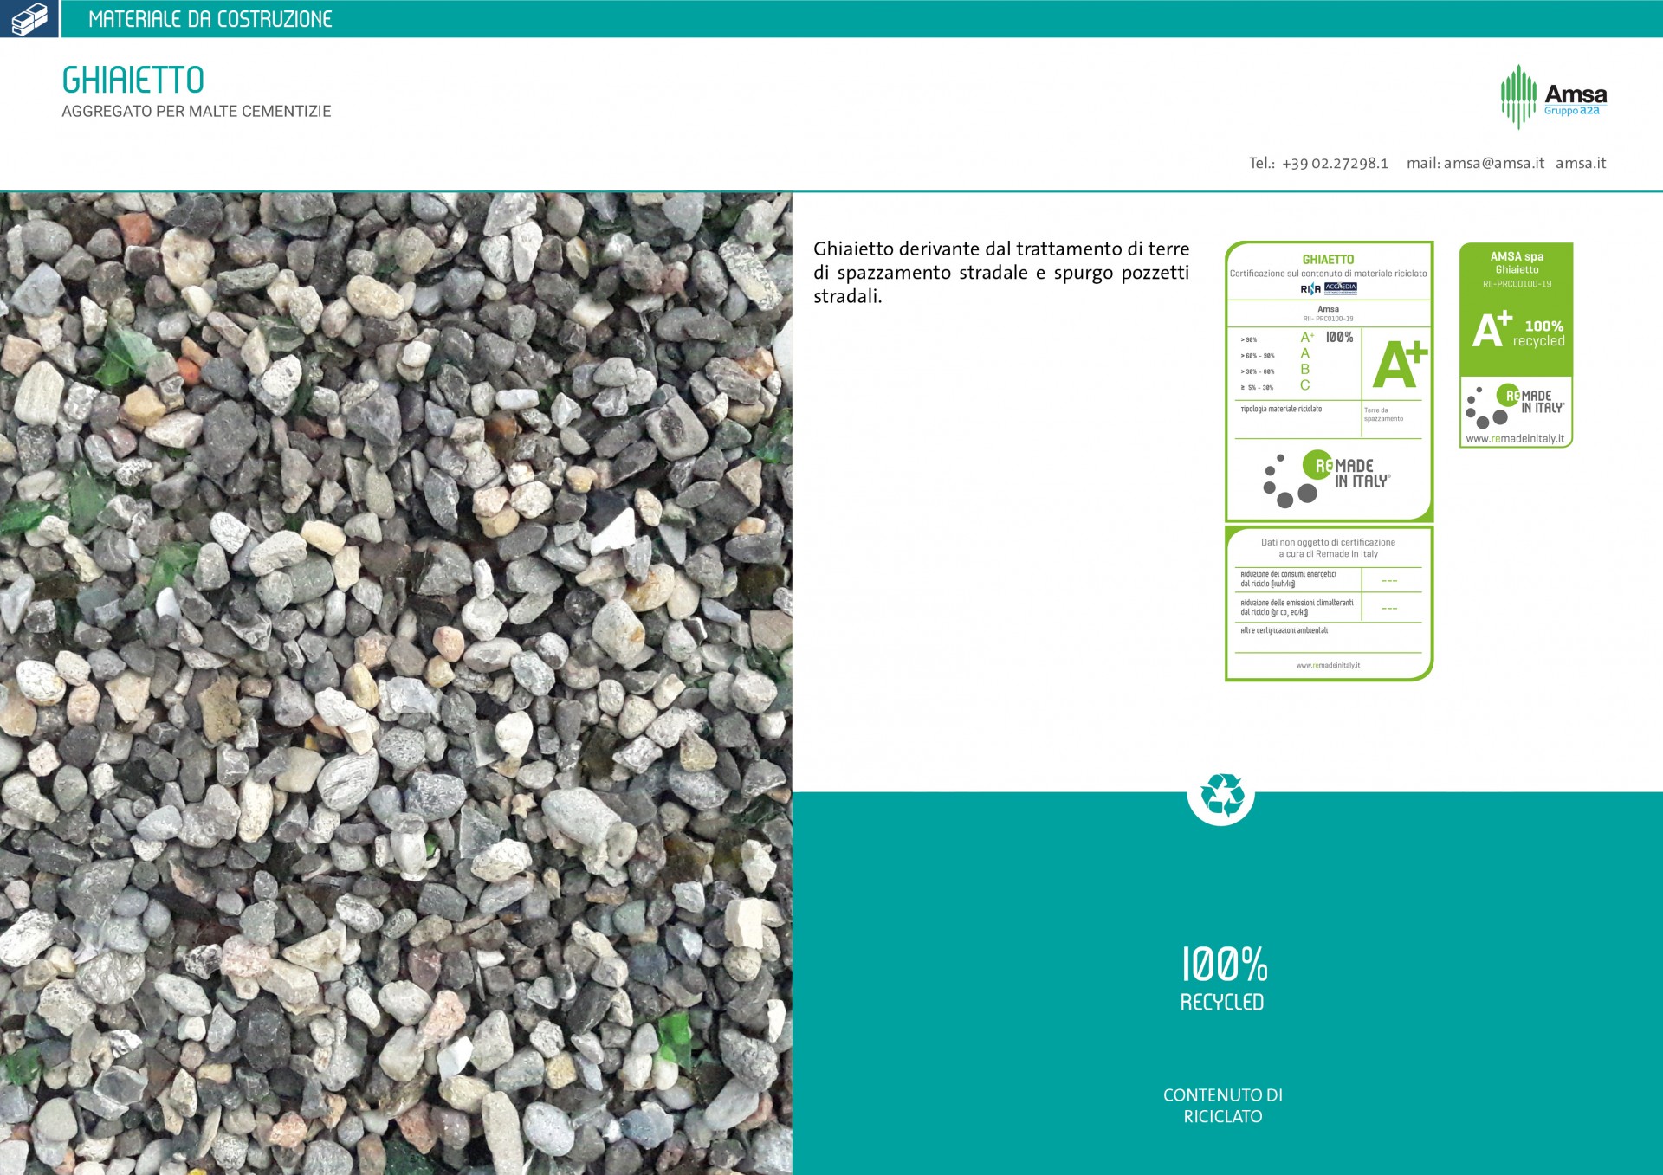Screen dimensions: 1663x1175
Task: Click the '≥ 5% - 30%' rating row
Action: tap(1274, 387)
